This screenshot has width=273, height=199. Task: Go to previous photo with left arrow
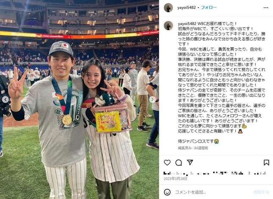pos(5,99)
